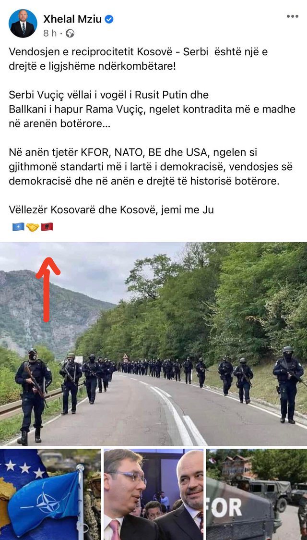Click the paragraph starting "Në anën tjetër KFOR"
This screenshot has height=540, width=307.
point(151,167)
